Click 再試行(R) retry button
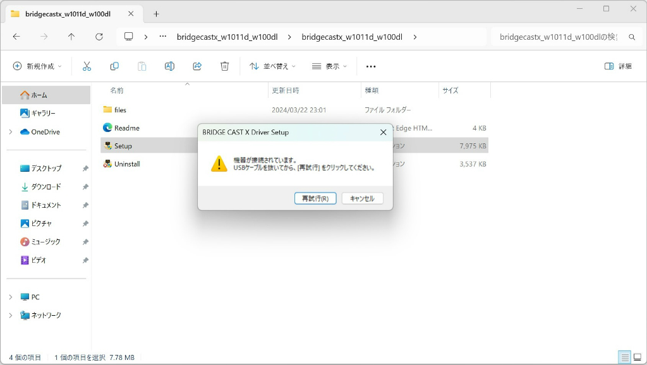This screenshot has height=365, width=647. coord(315,198)
